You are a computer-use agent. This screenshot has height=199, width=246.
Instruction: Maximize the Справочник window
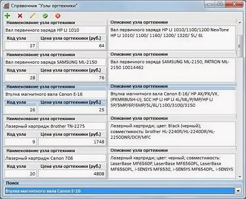coord(220,4)
